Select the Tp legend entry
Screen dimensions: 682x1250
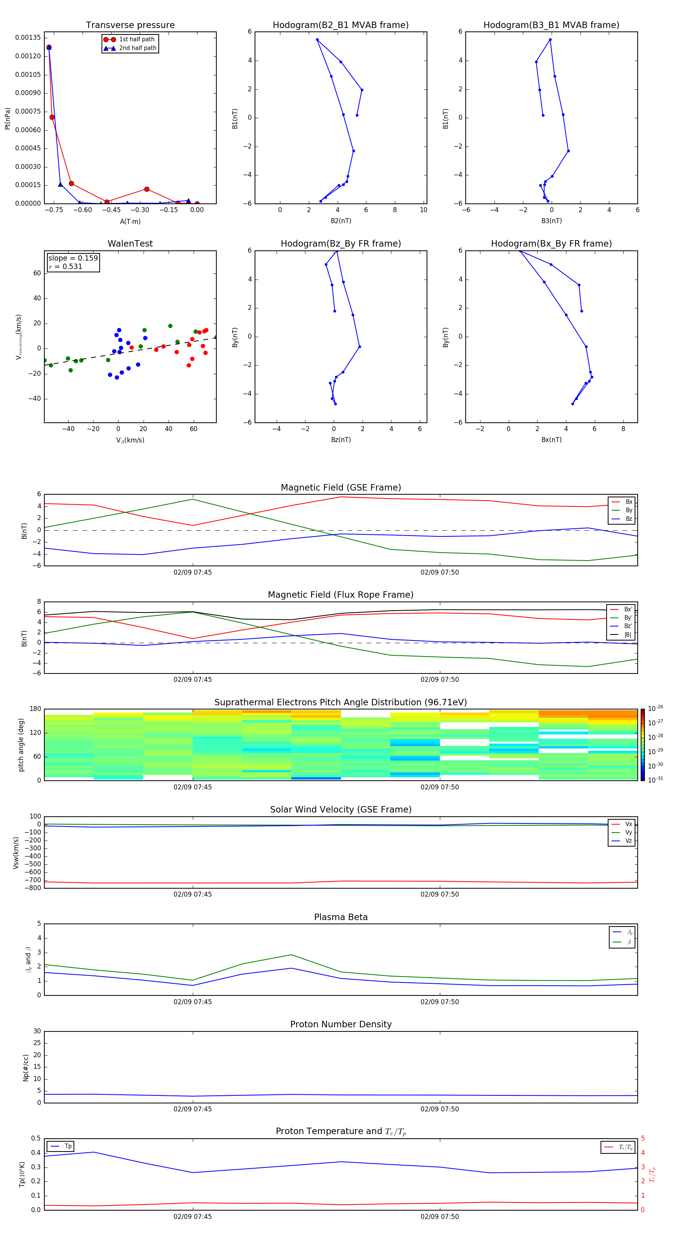[61, 1146]
